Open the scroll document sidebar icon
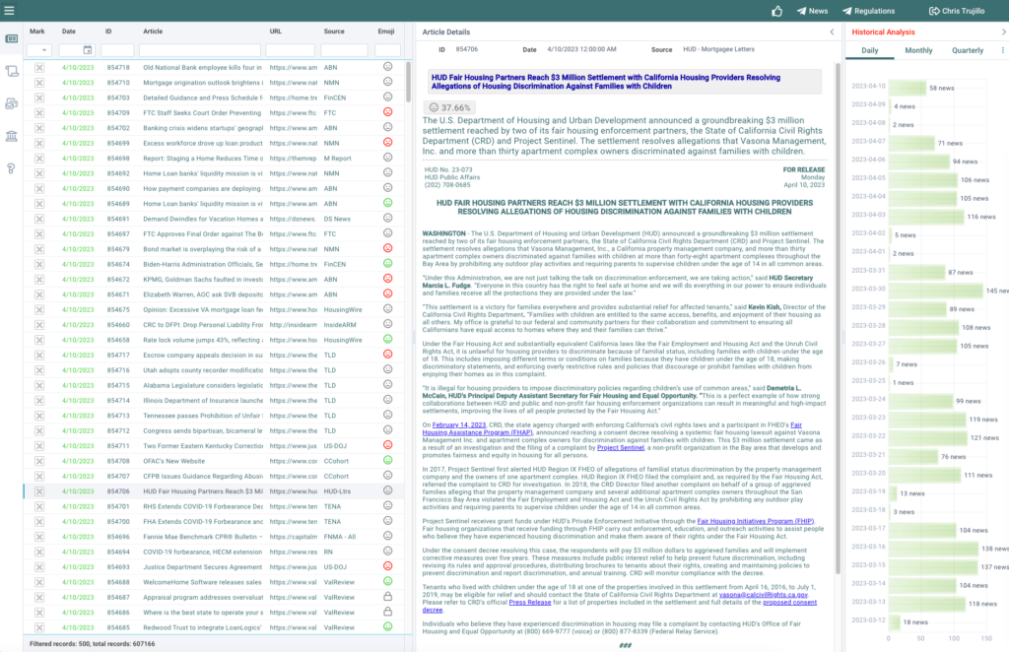 (12, 71)
